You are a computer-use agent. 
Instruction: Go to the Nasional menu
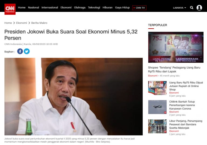[33, 8]
